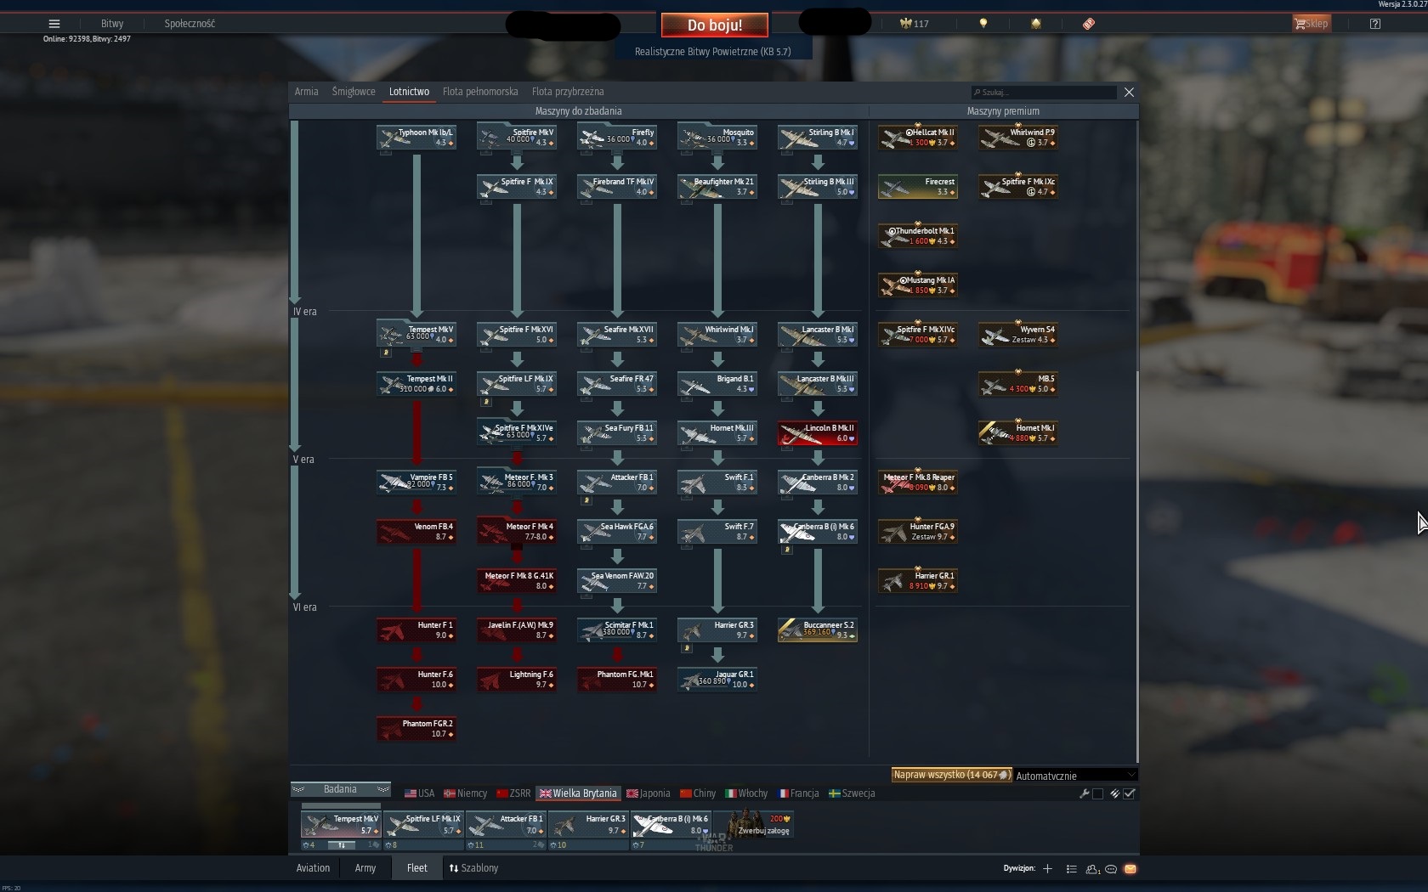
Task: Select the Vampire FB 5 card
Action: [416, 483]
